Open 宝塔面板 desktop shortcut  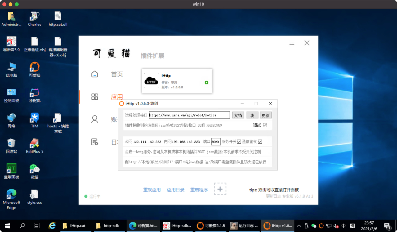pyautogui.click(x=11, y=172)
